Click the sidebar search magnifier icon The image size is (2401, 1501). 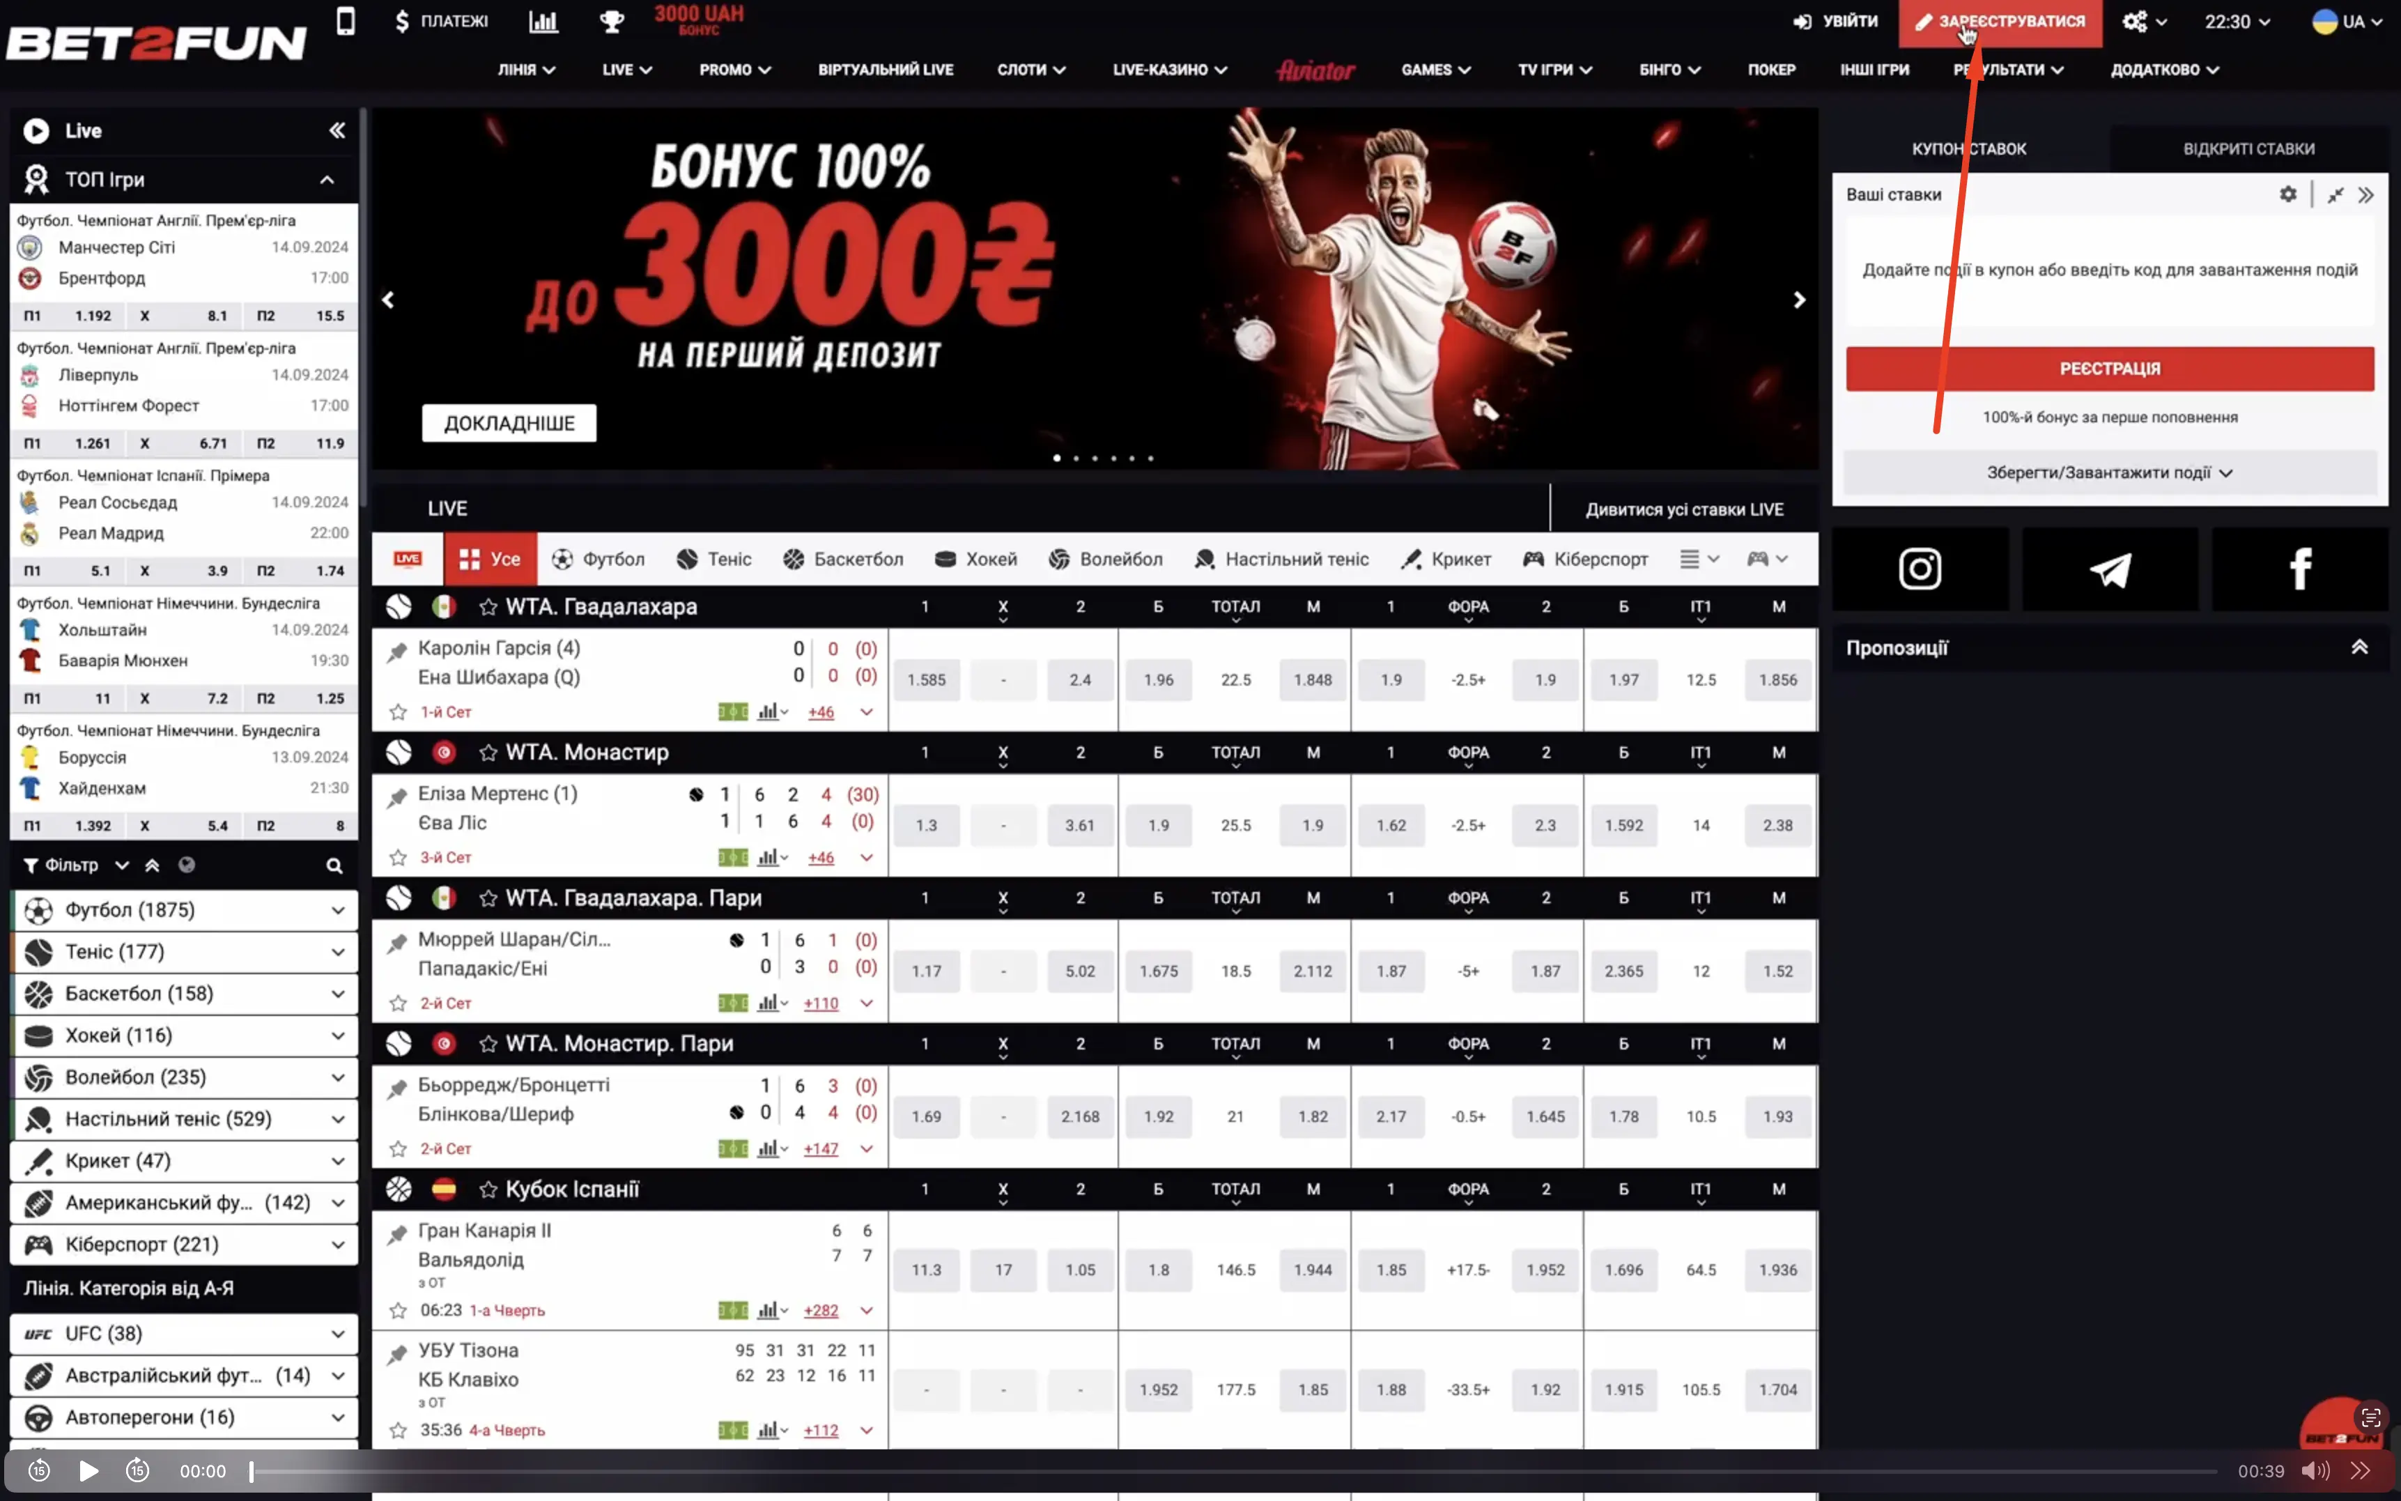(334, 865)
